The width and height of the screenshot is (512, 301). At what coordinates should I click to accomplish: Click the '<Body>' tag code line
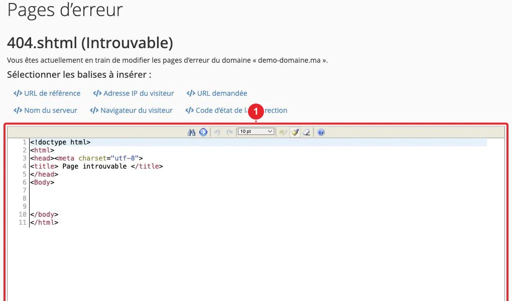[x=42, y=182]
